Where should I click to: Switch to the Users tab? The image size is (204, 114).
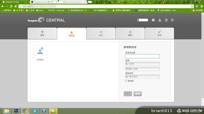[71, 34]
